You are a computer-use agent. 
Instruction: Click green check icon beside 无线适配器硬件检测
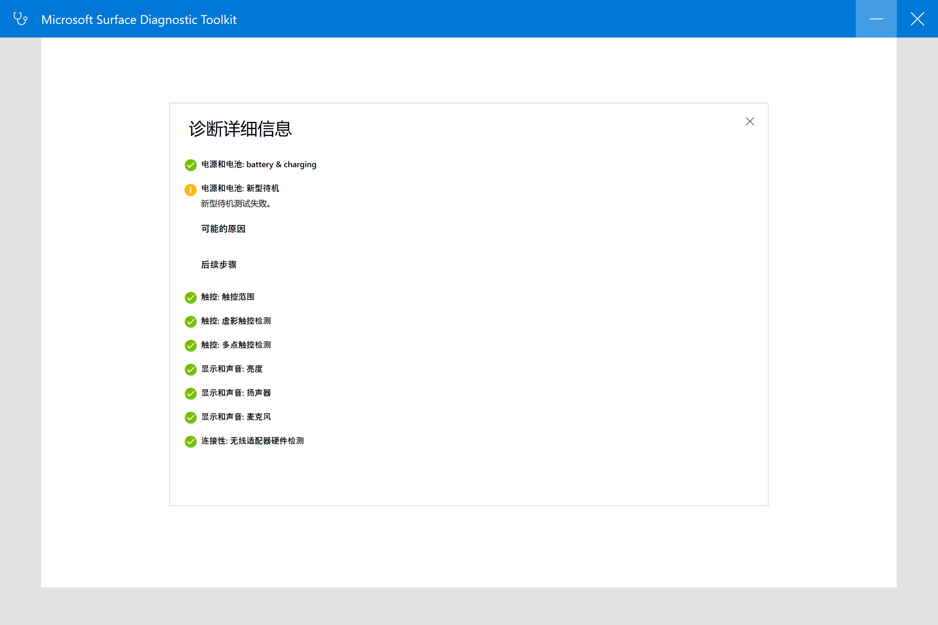[x=191, y=442]
